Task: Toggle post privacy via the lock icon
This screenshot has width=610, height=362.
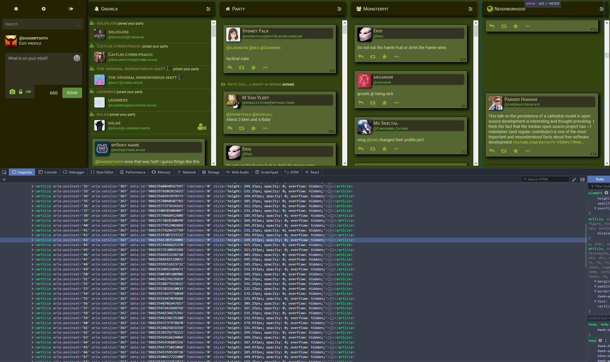Action: point(21,91)
